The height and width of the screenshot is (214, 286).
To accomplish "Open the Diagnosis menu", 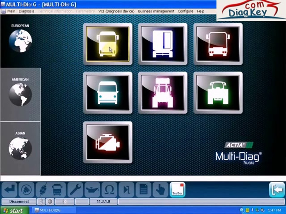I will [x=27, y=11].
